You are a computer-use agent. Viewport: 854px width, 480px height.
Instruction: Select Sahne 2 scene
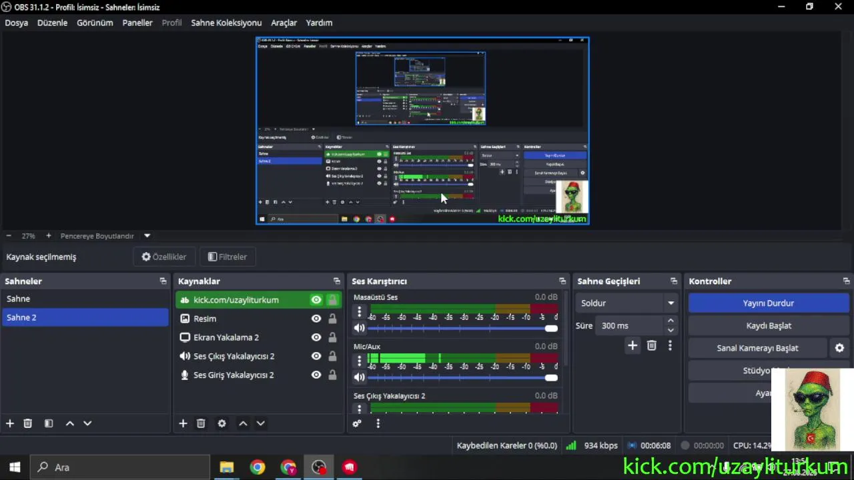(85, 317)
